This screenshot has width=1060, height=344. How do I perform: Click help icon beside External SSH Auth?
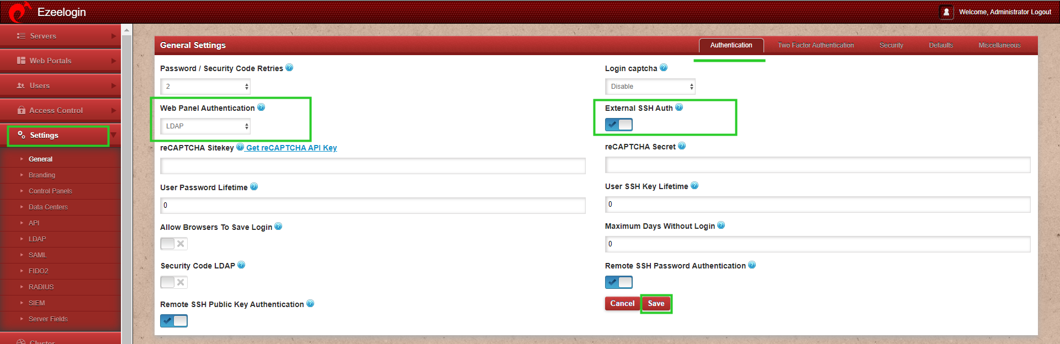(679, 108)
